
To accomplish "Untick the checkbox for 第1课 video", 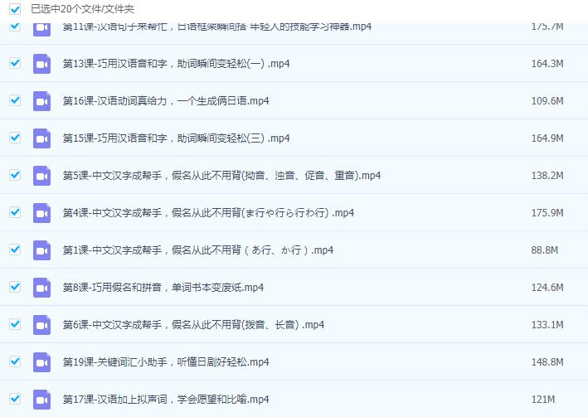I will click(15, 250).
